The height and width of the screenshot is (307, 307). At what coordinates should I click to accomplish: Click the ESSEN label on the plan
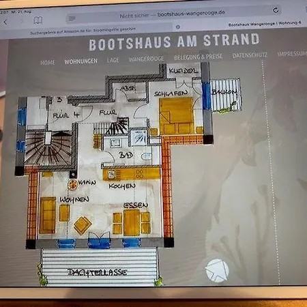point(136,205)
